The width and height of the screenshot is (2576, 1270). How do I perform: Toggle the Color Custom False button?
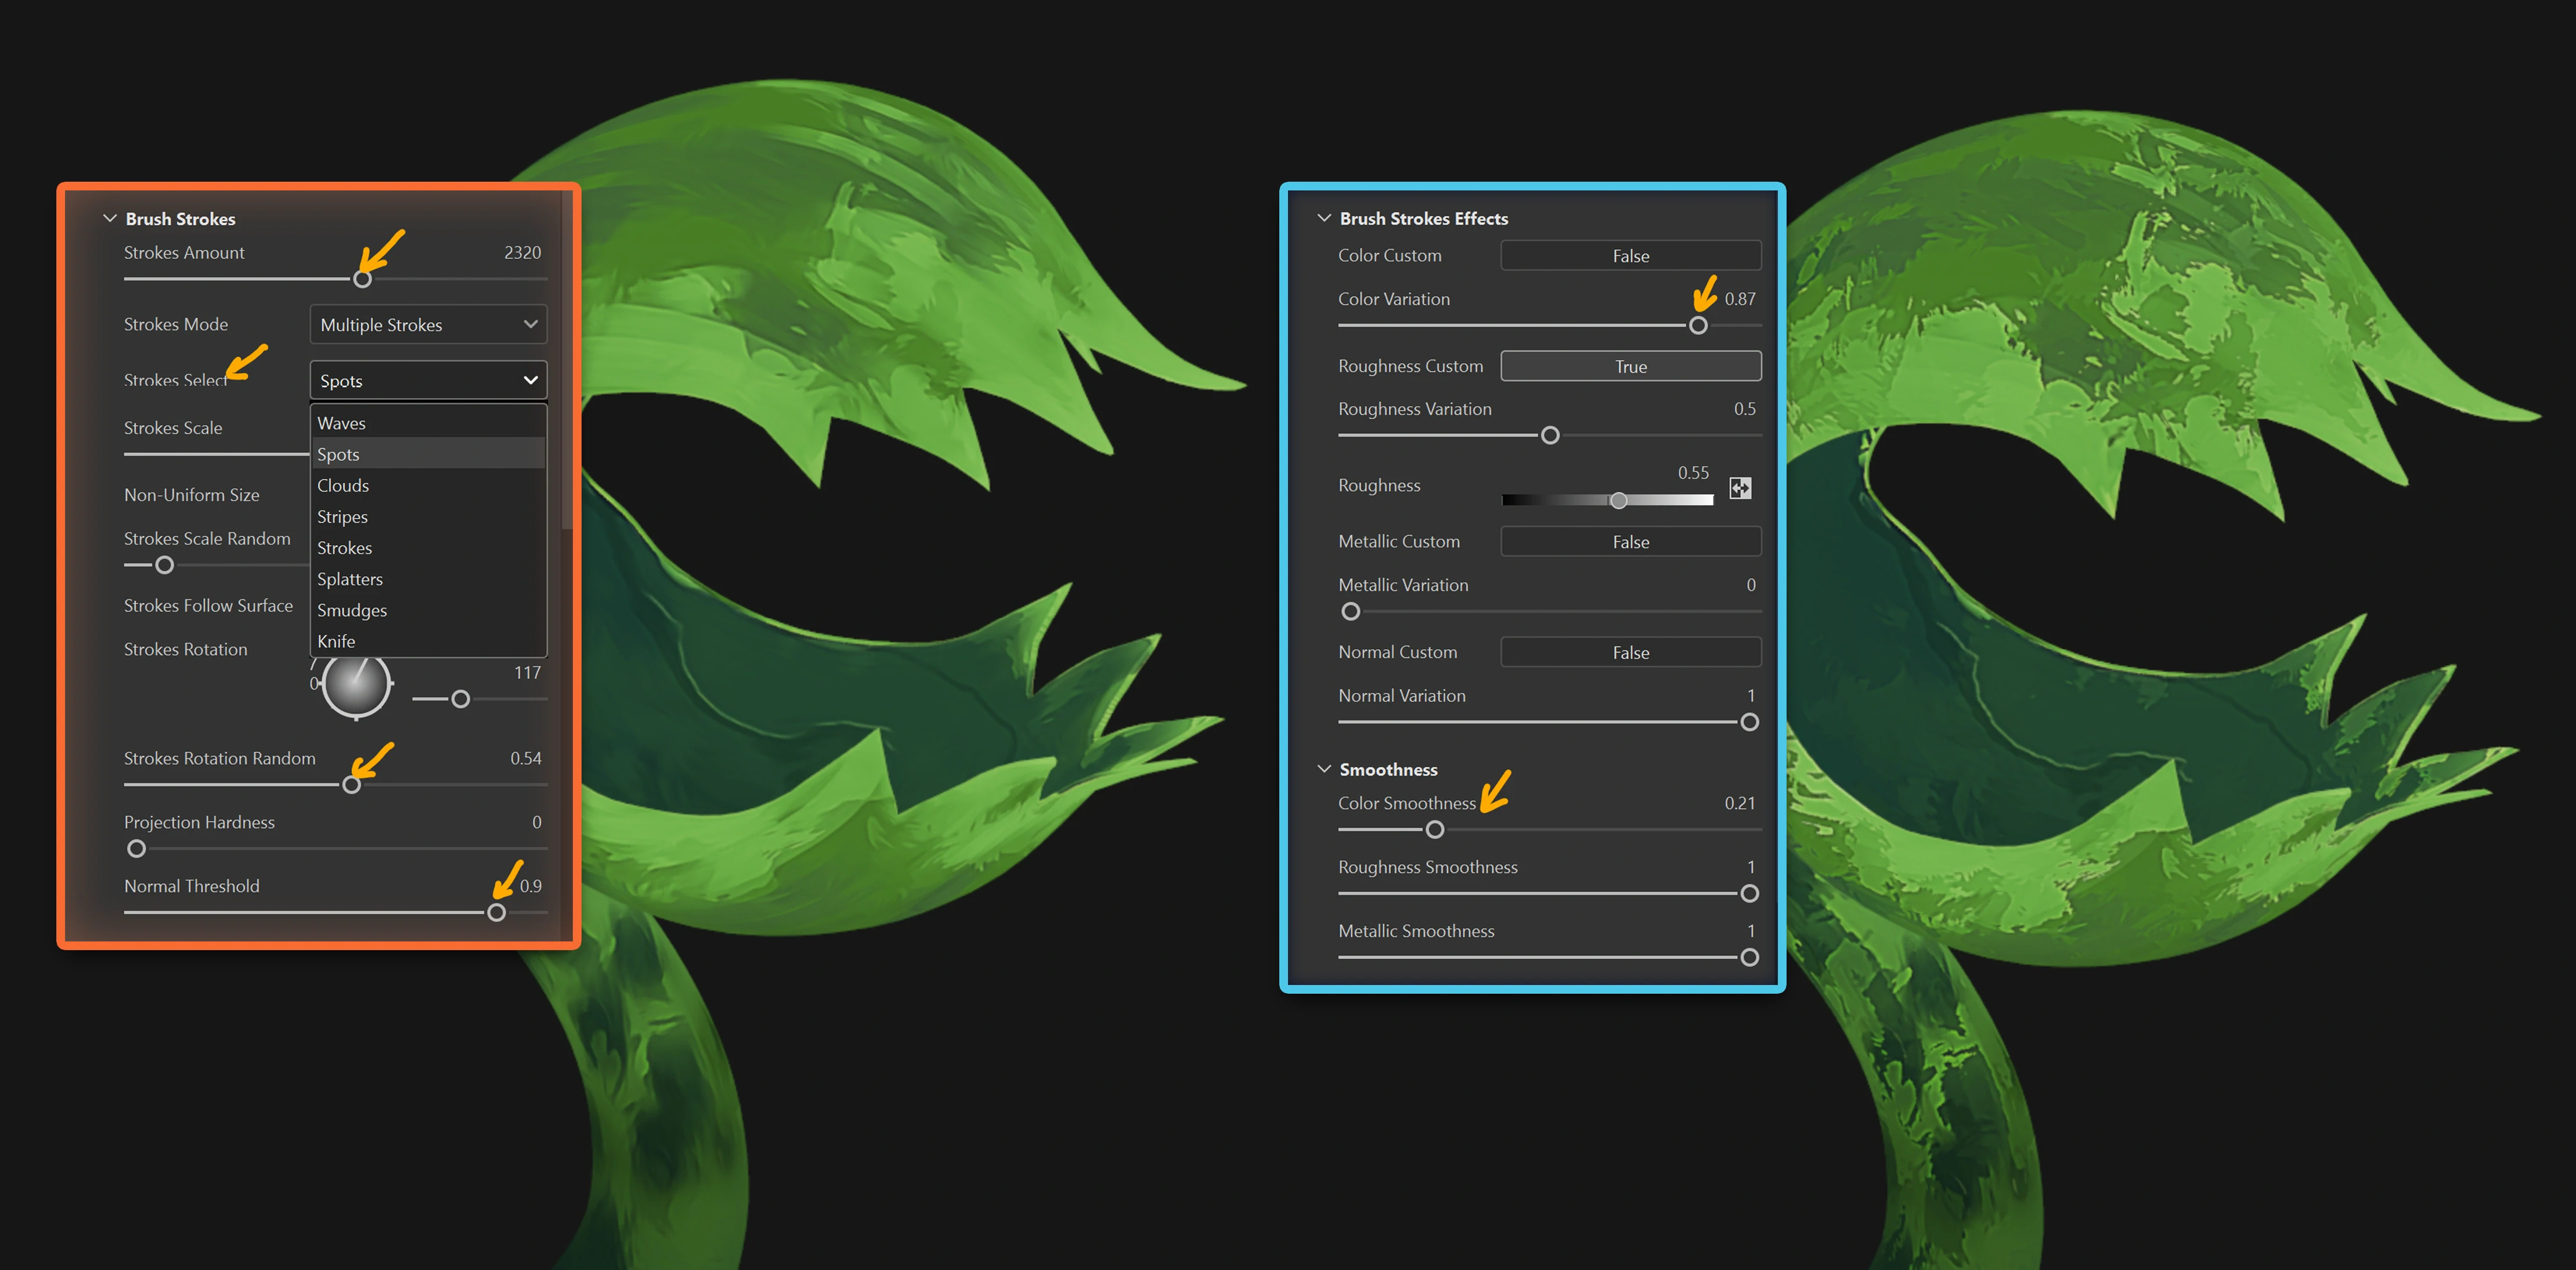(x=1630, y=256)
